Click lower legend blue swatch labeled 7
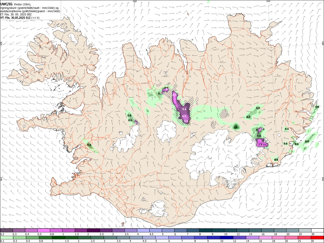The width and height of the screenshot is (324, 243). pos(188,237)
